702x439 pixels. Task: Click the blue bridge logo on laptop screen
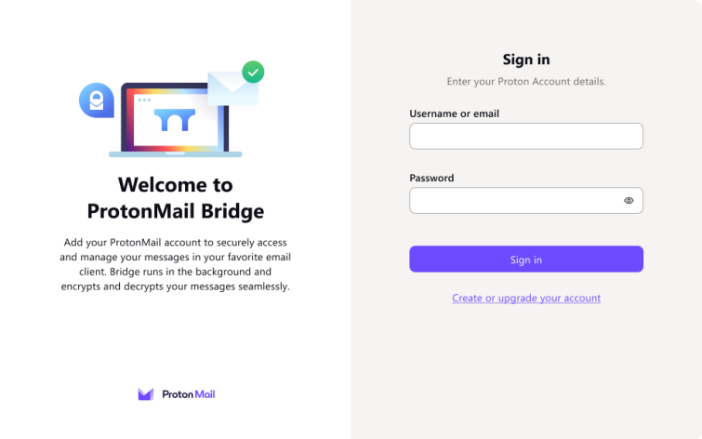click(175, 120)
